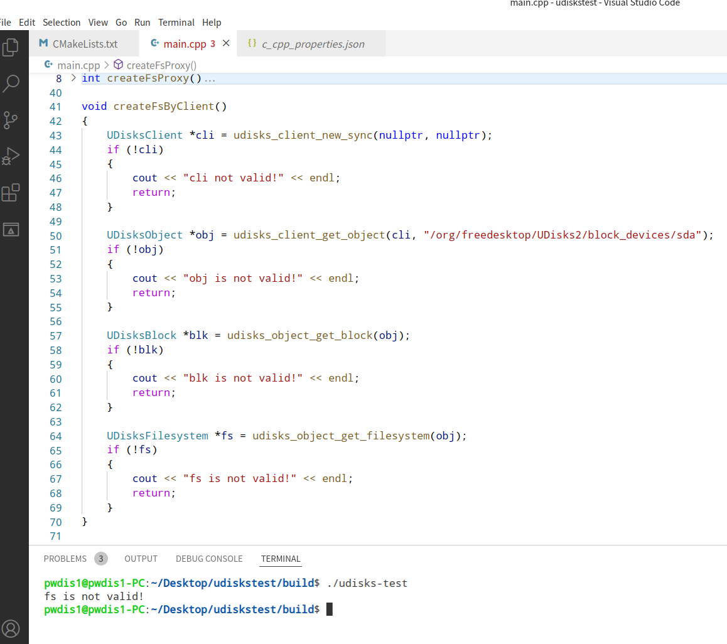Open the Edit menu

point(27,22)
